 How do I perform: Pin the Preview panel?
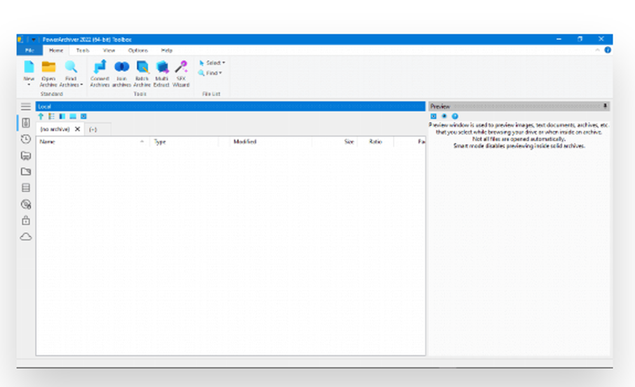[x=605, y=106]
